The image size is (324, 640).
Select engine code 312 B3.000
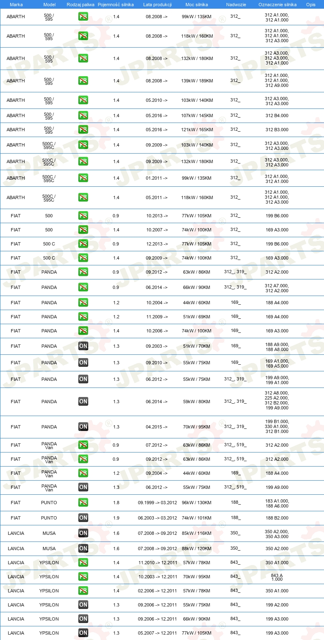[277, 130]
